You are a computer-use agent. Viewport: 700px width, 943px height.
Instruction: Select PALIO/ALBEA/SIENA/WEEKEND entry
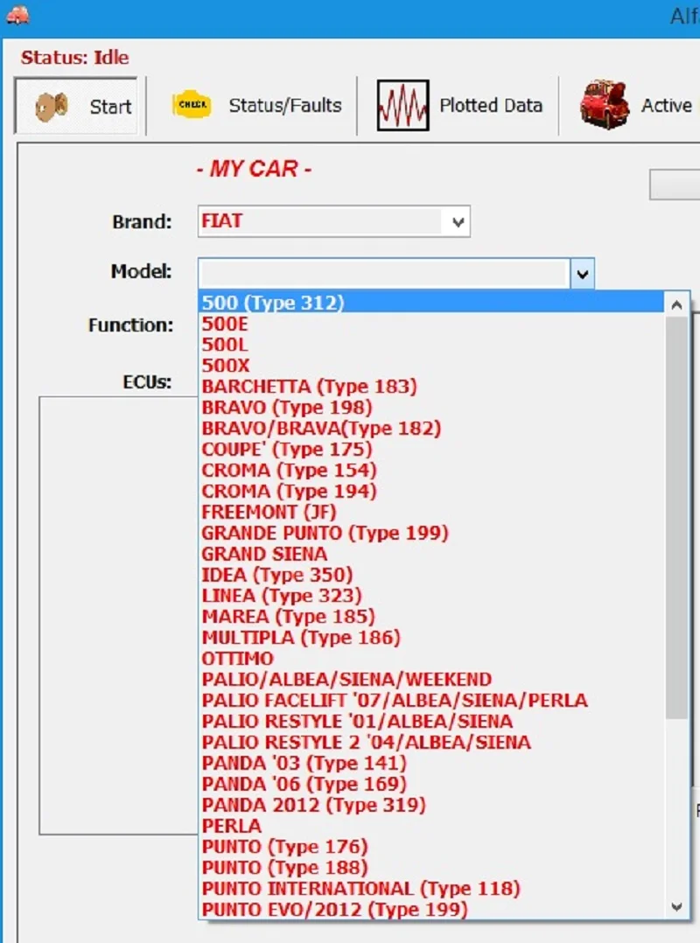click(x=430, y=679)
